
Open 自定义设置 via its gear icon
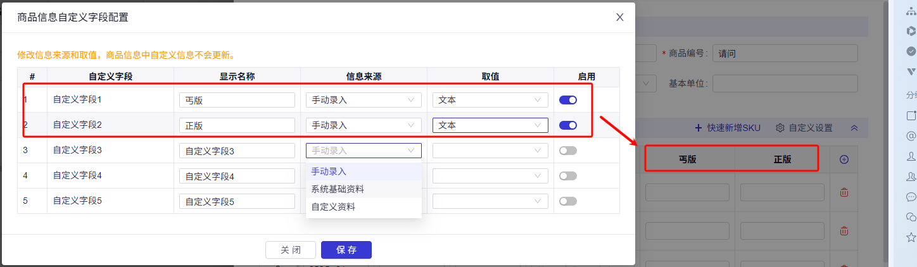pyautogui.click(x=780, y=128)
